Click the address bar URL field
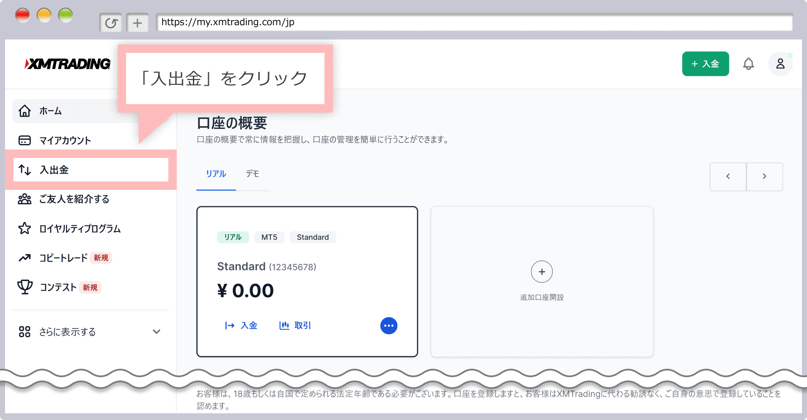Image resolution: width=807 pixels, height=420 pixels. tap(474, 22)
